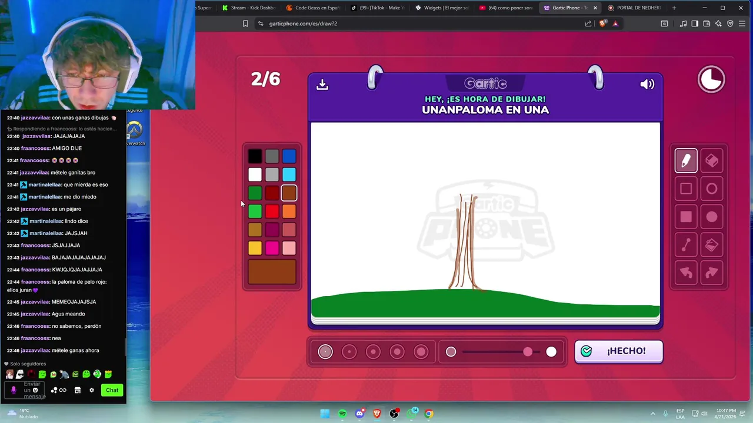Switch to the TikTok browser tab
The width and height of the screenshot is (753, 423).
click(377, 8)
